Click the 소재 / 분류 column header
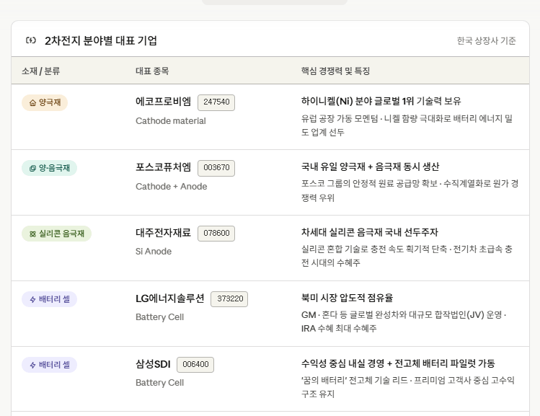Viewport: 540px width, 416px height. coord(40,71)
